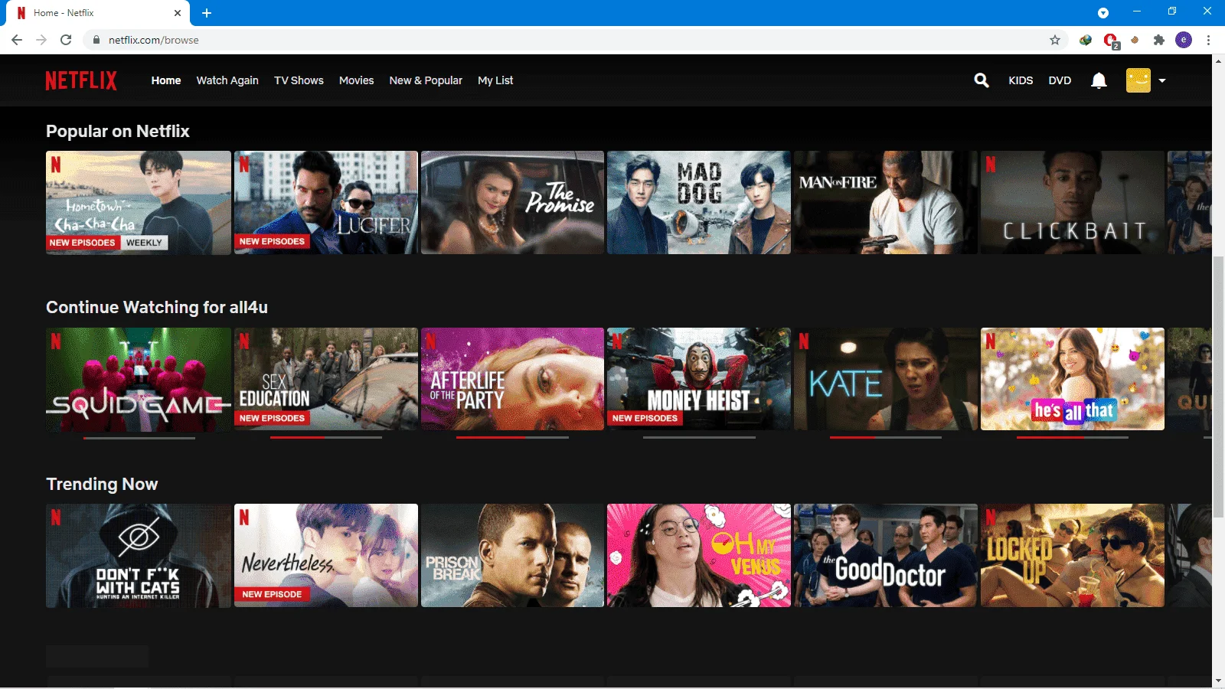Open the Chrome three-dot menu
This screenshot has width=1225, height=689.
pos(1208,40)
